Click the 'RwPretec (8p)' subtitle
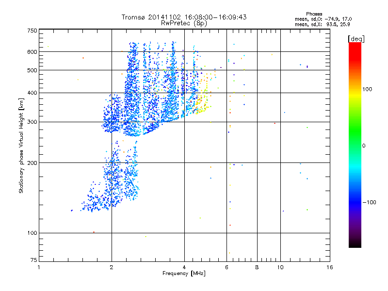Image resolution: width=388 pixels, height=291 pixels. (x=184, y=23)
